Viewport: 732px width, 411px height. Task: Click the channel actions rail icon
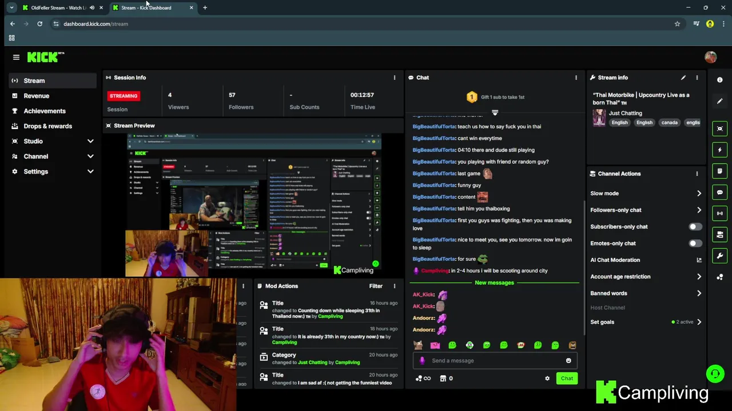[x=720, y=235]
